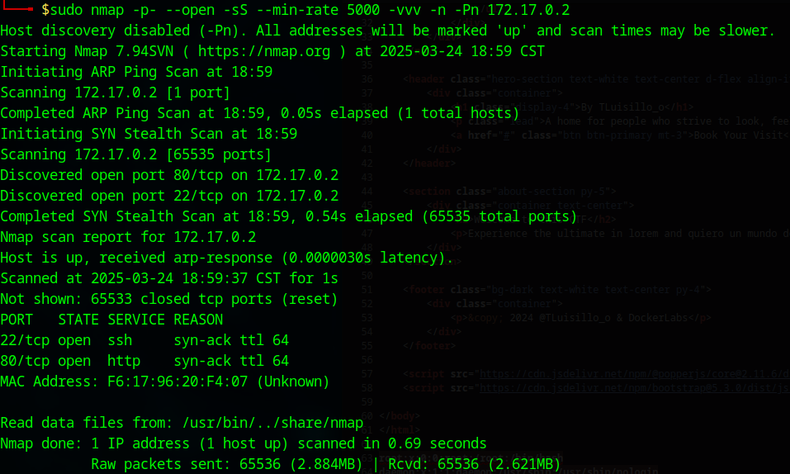Click the PORT STATE SERVICE REASON header row
This screenshot has height=474, width=790.
click(111, 320)
